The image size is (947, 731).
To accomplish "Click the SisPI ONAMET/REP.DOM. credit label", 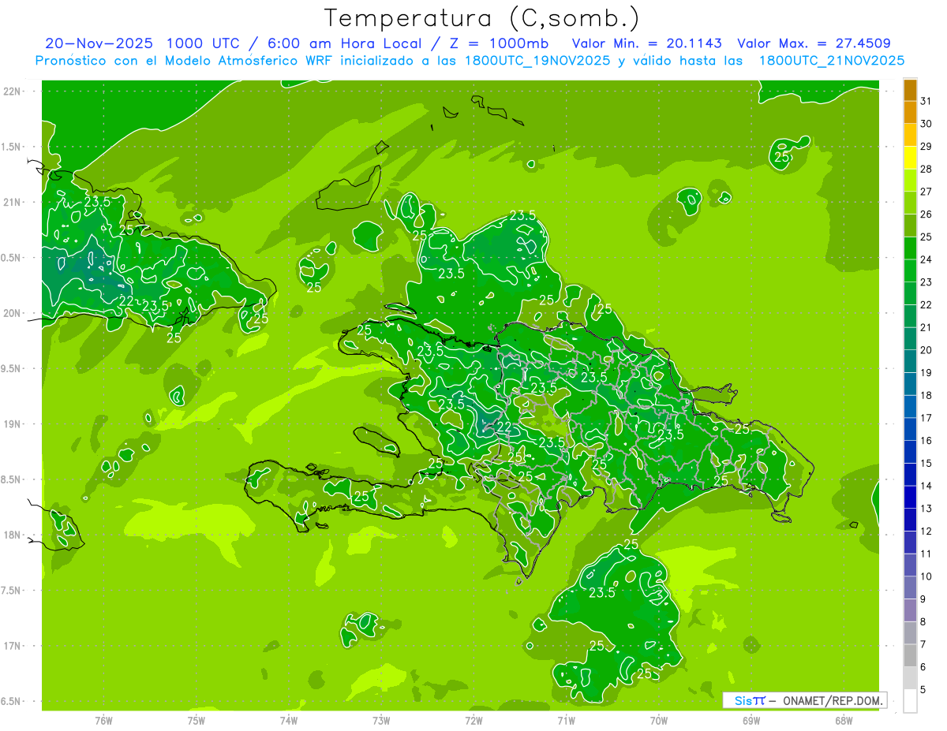I will coord(805,700).
